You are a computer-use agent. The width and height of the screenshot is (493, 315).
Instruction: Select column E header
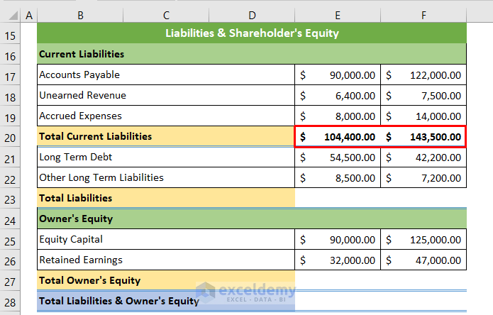pos(338,14)
